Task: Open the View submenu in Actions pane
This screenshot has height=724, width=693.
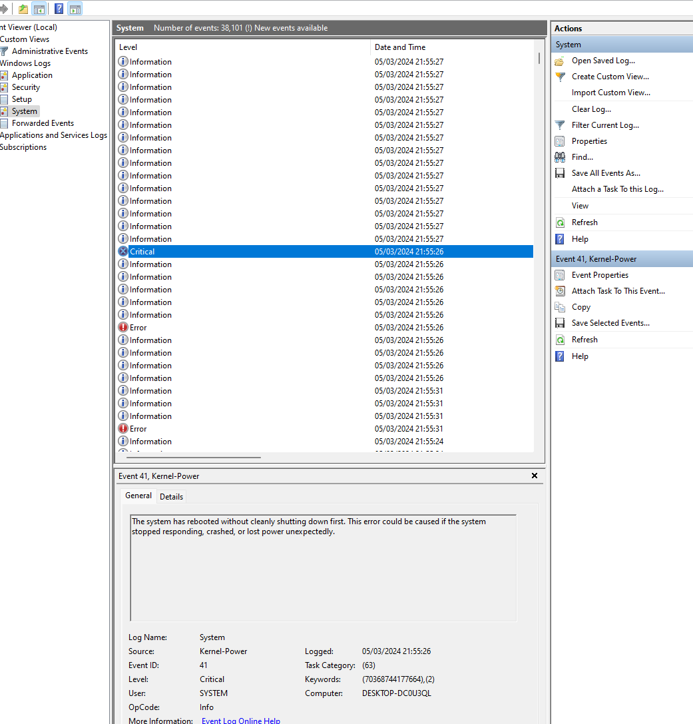Action: point(580,206)
